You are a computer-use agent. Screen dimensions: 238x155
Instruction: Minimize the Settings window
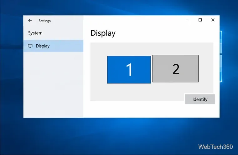[x=188, y=20]
